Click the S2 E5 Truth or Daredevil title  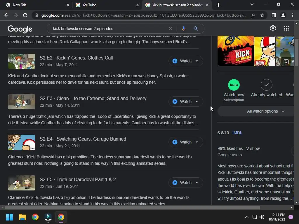click(78, 180)
